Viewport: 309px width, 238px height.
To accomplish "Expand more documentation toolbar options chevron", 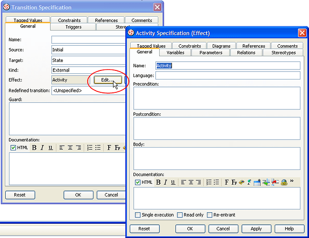I will click(x=292, y=182).
